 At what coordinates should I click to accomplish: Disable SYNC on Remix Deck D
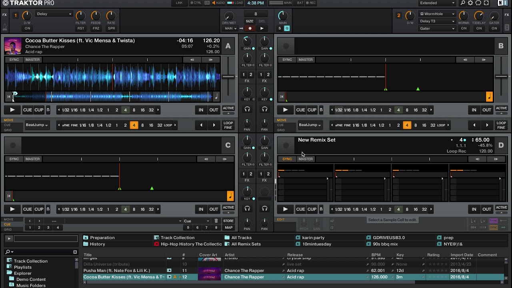[287, 159]
